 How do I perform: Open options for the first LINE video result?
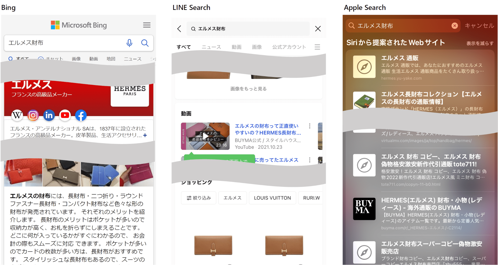pyautogui.click(x=310, y=126)
